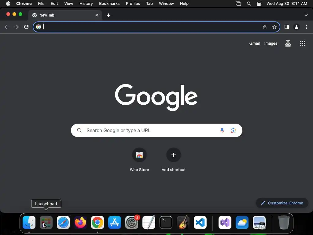Focus the Search Google or type a URL box
313x235 pixels.
point(156,130)
